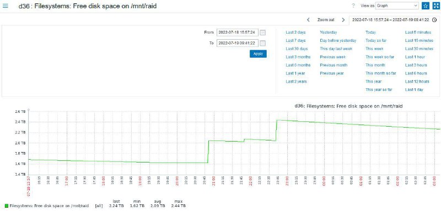Click the clock icon beside time range
The width and height of the screenshot is (441, 211).
point(434,20)
